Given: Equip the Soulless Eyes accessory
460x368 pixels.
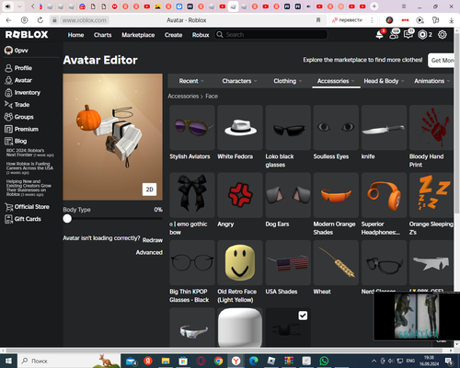Looking at the screenshot, I should (336, 128).
